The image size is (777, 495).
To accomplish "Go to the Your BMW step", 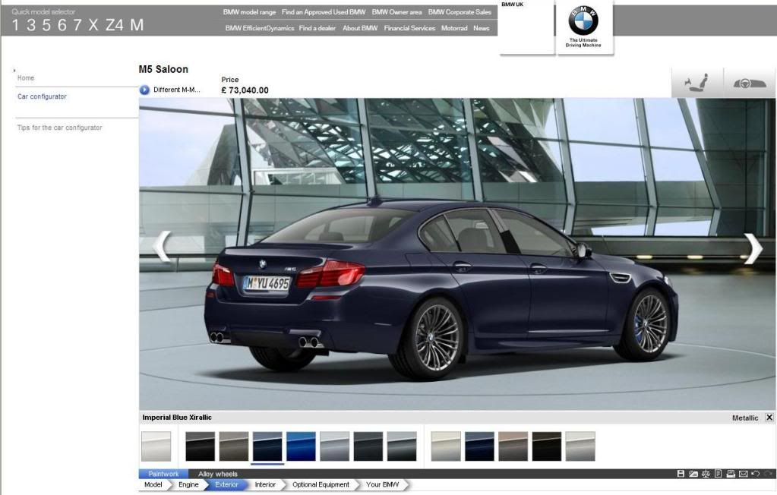I will (383, 484).
